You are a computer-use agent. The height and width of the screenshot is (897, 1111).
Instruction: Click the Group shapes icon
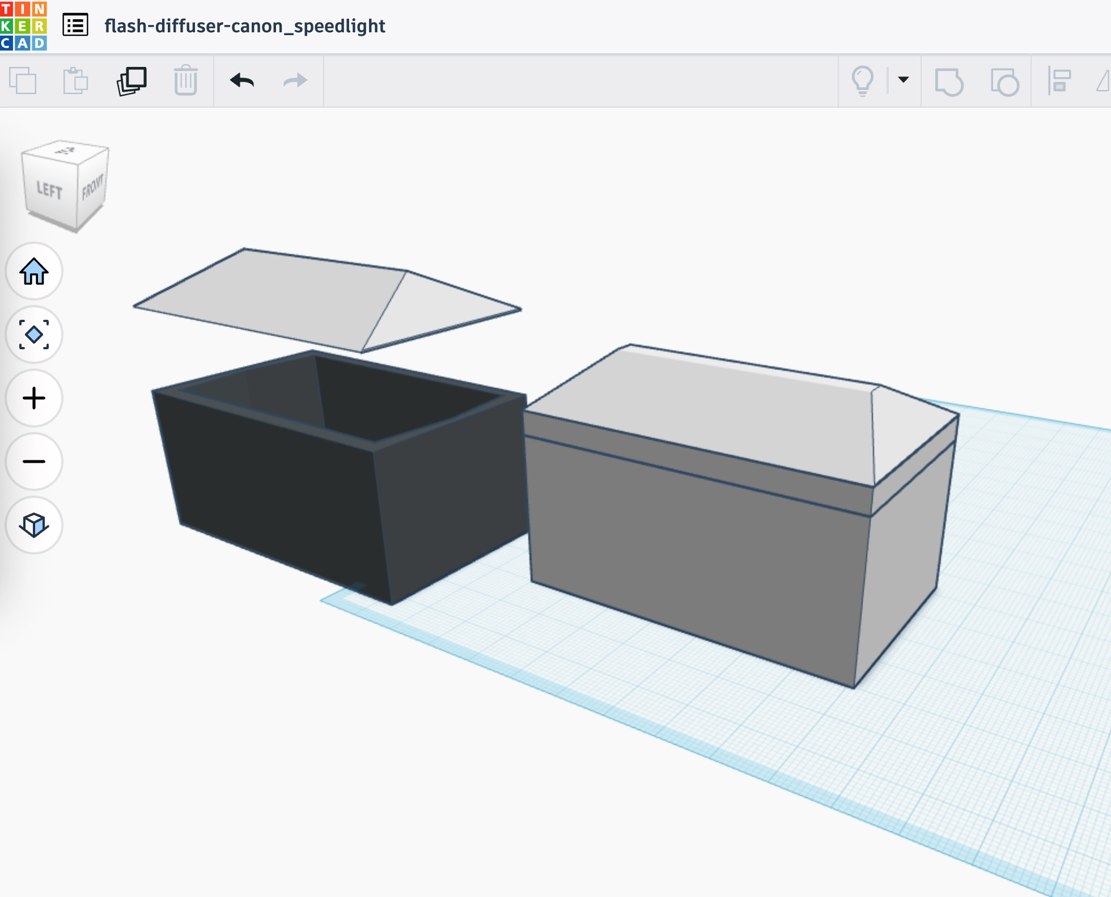(949, 82)
